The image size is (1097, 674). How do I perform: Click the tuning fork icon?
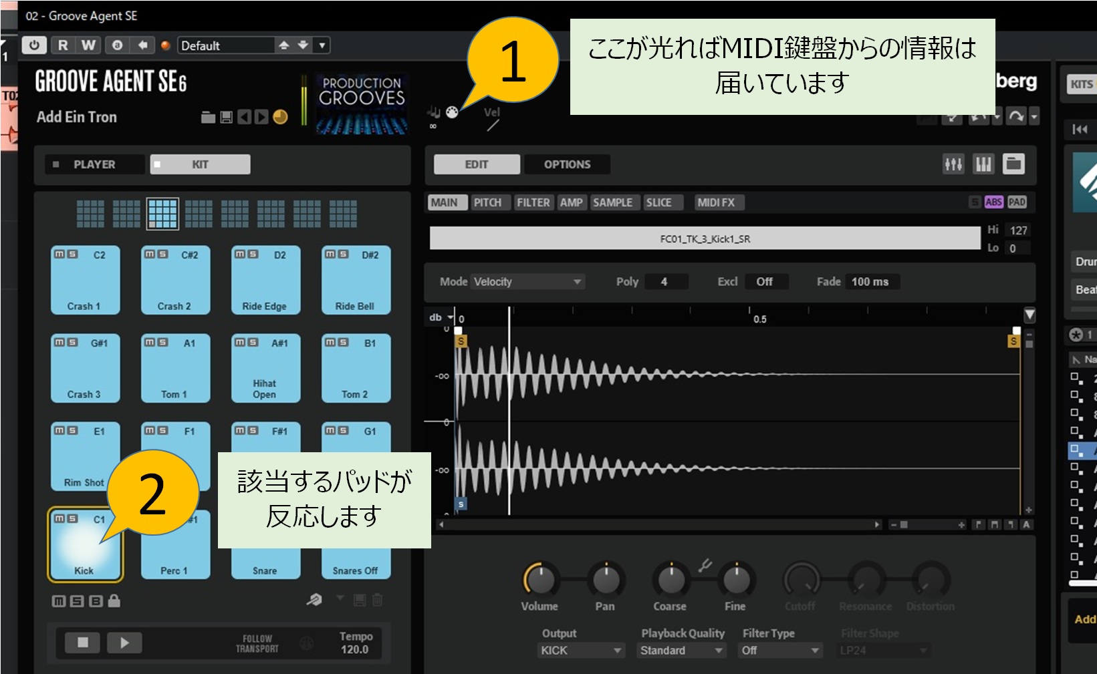click(705, 566)
